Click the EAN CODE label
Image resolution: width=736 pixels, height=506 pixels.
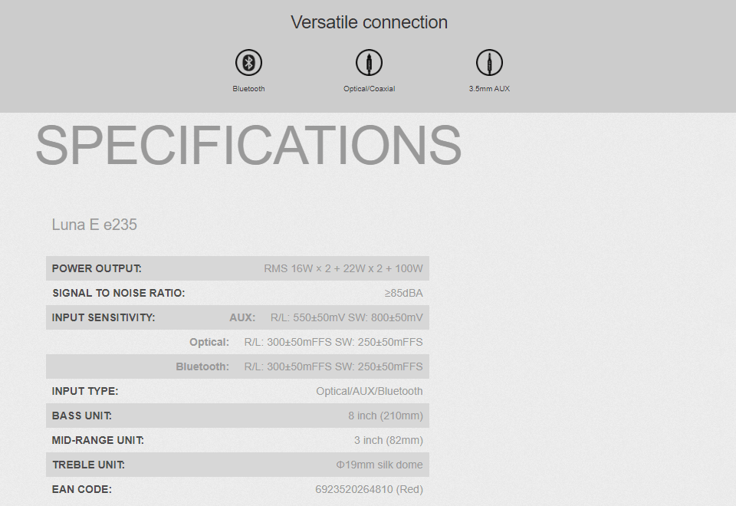pyautogui.click(x=82, y=489)
